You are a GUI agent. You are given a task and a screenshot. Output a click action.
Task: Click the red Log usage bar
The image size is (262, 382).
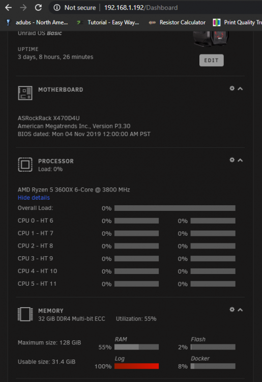point(136,366)
